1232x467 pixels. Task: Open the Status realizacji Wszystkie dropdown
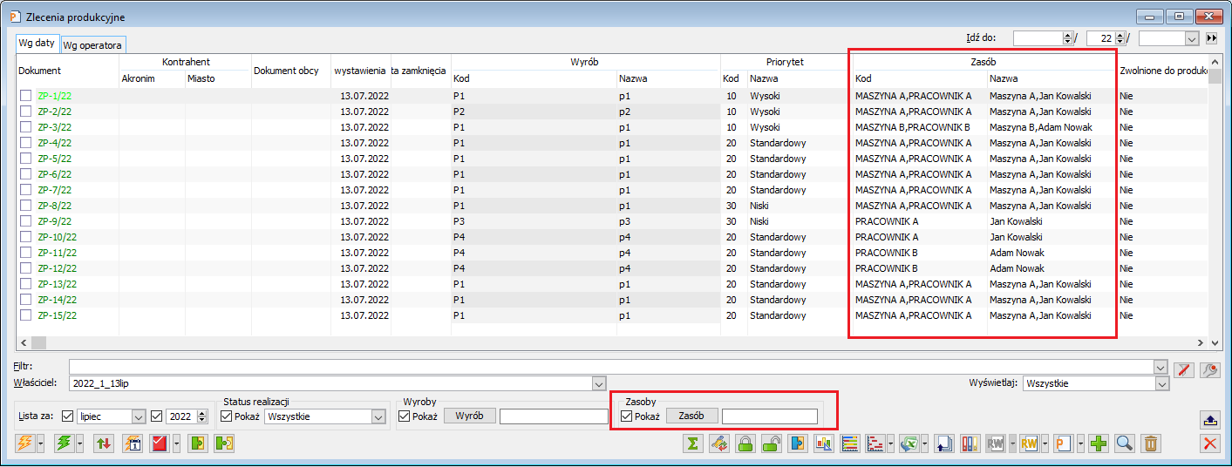pos(378,417)
